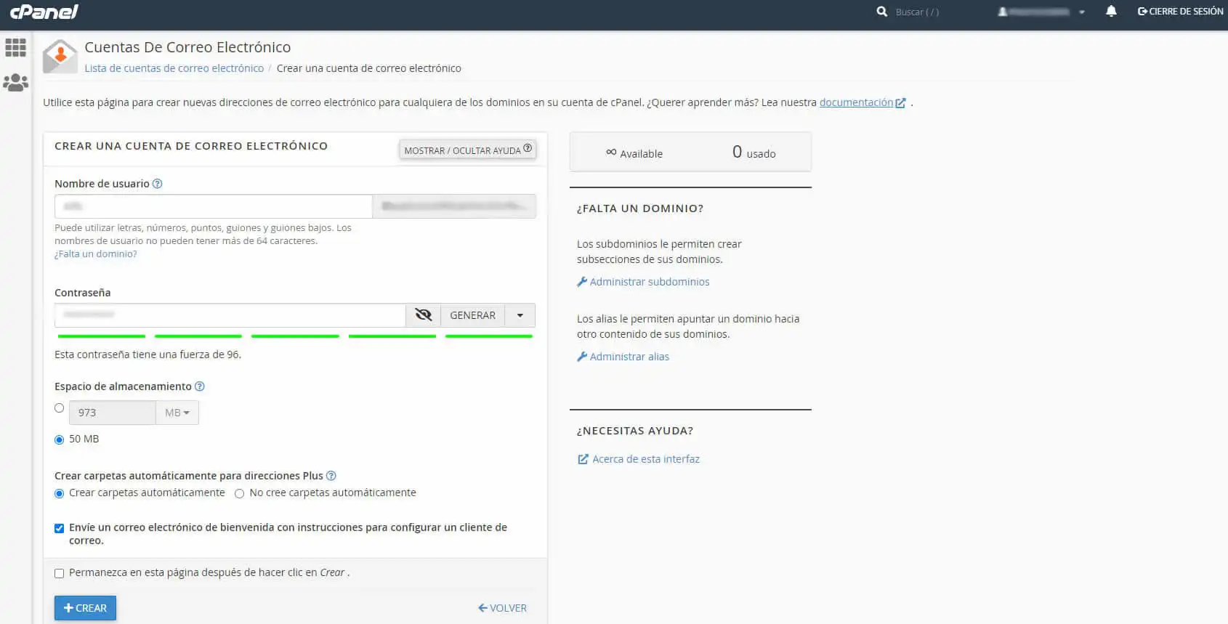Check Permanezca en esta página option

click(x=60, y=573)
